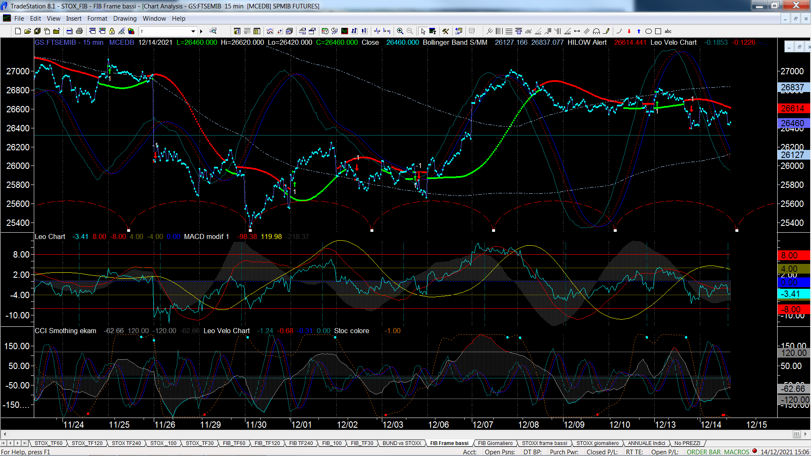Select the pencil trendline tool
This screenshot has width=811, height=456.
coord(607,31)
